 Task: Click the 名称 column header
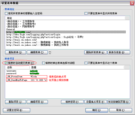[x=17, y=67]
